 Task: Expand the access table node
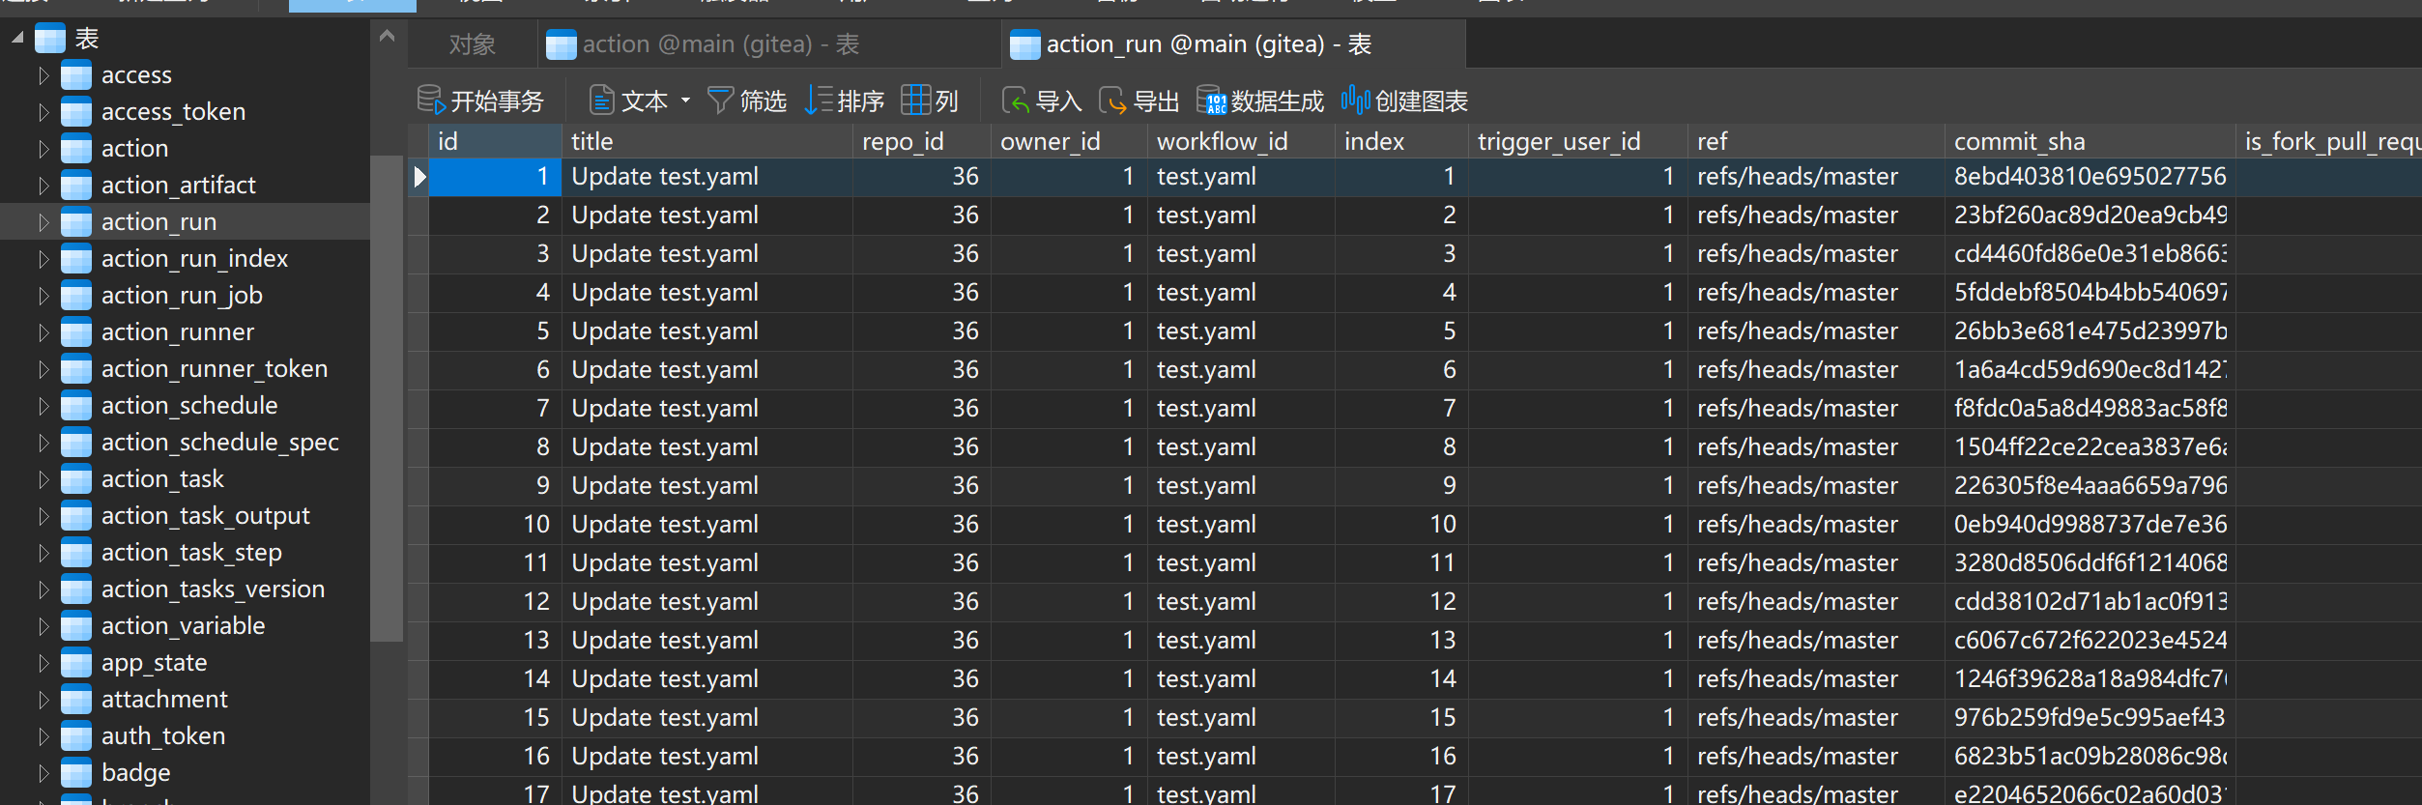point(43,74)
